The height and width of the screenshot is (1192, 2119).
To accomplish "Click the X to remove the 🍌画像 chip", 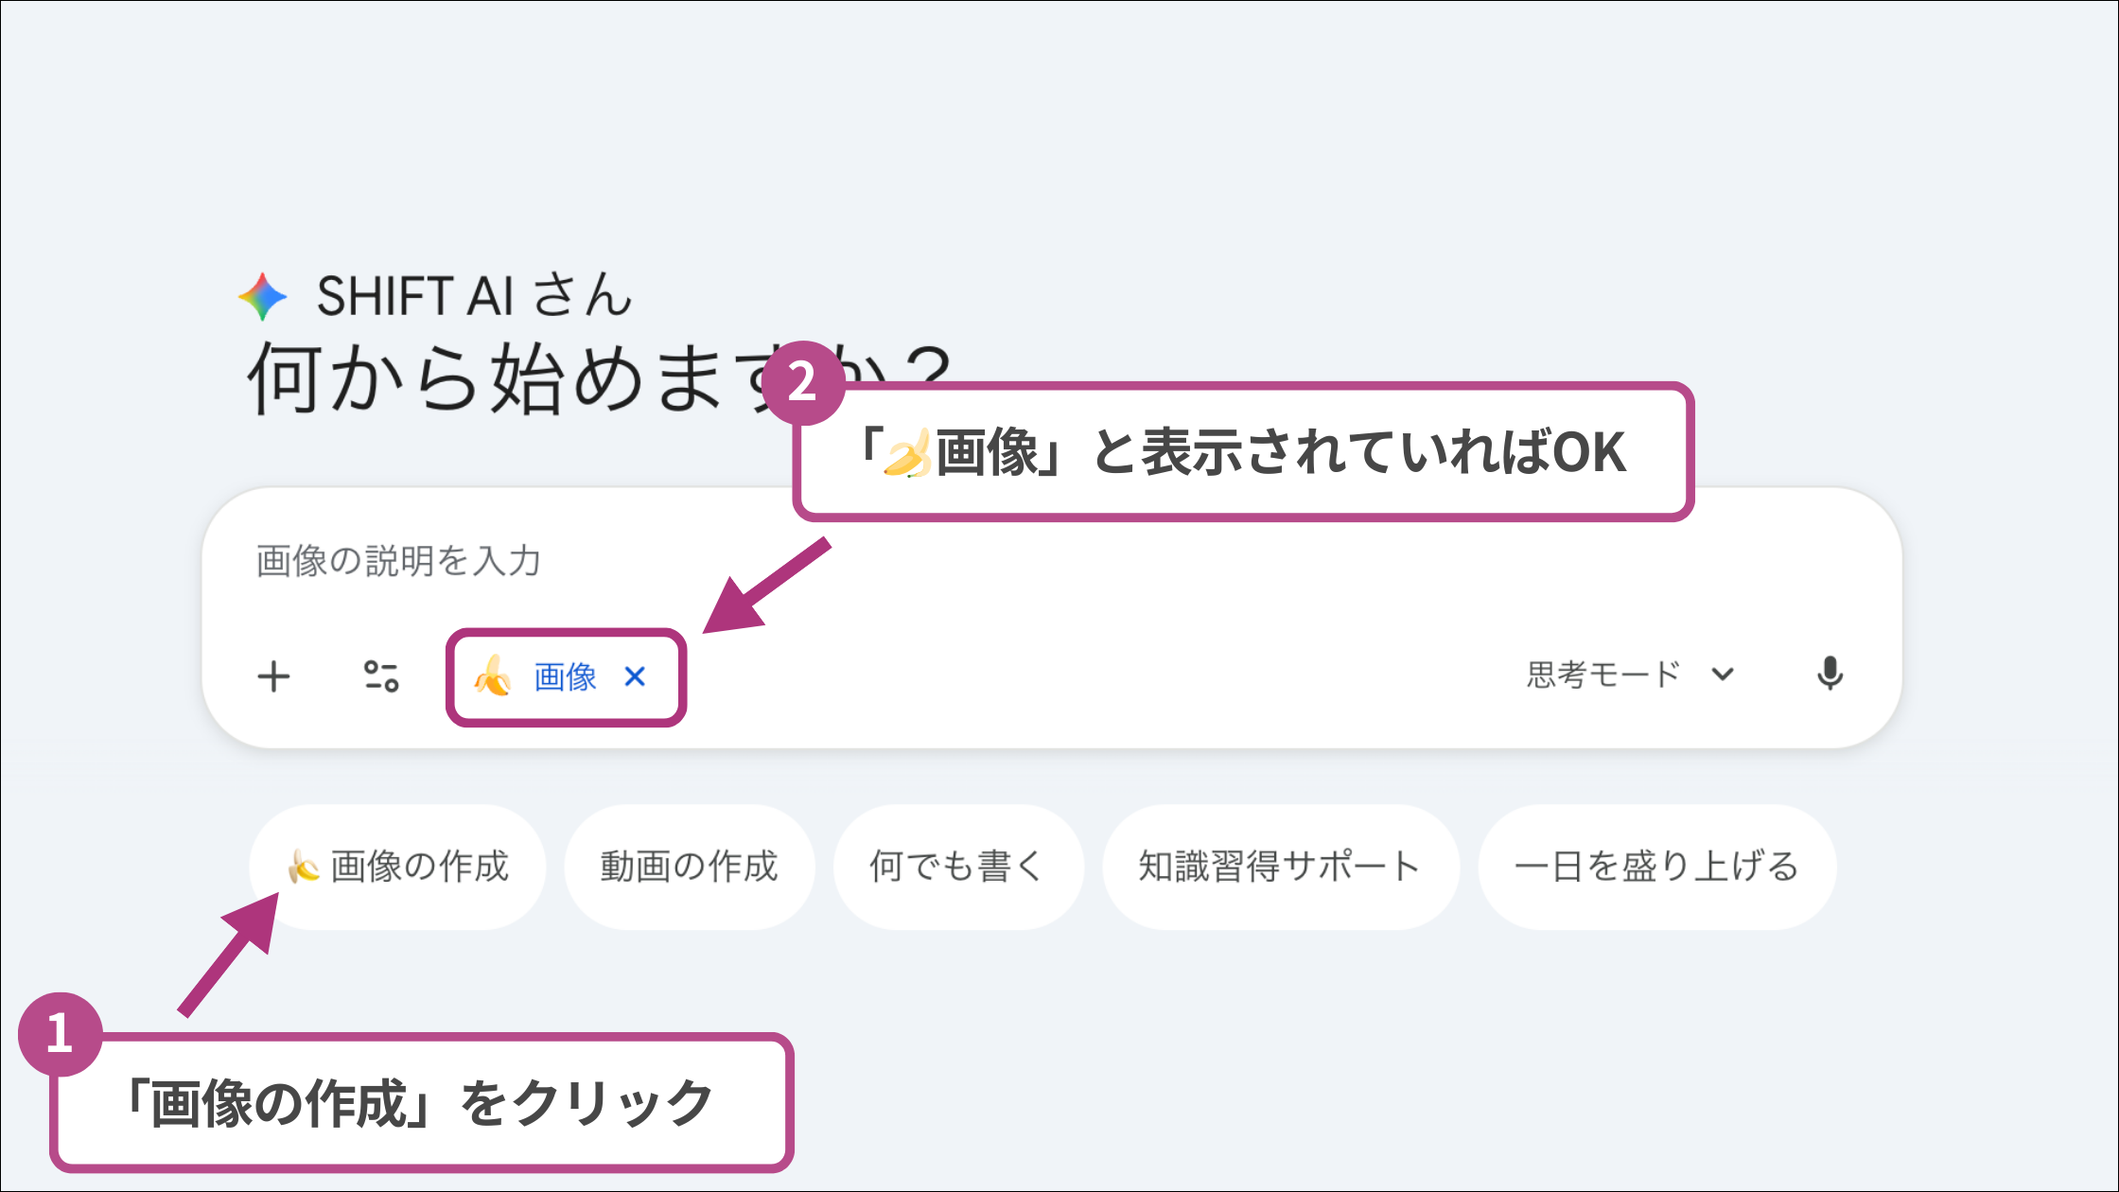I will [x=636, y=677].
